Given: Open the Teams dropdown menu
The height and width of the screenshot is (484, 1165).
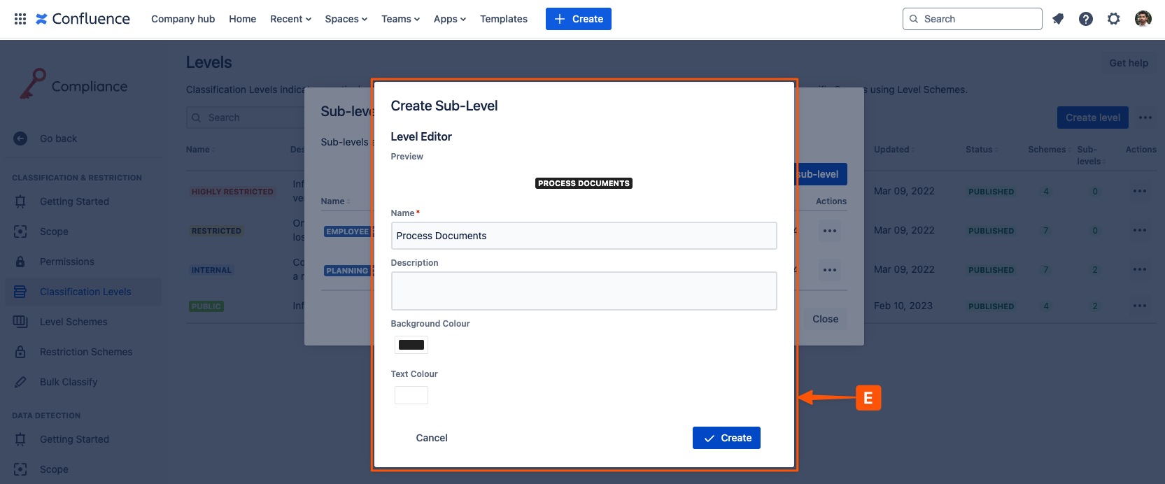Looking at the screenshot, I should [x=400, y=19].
